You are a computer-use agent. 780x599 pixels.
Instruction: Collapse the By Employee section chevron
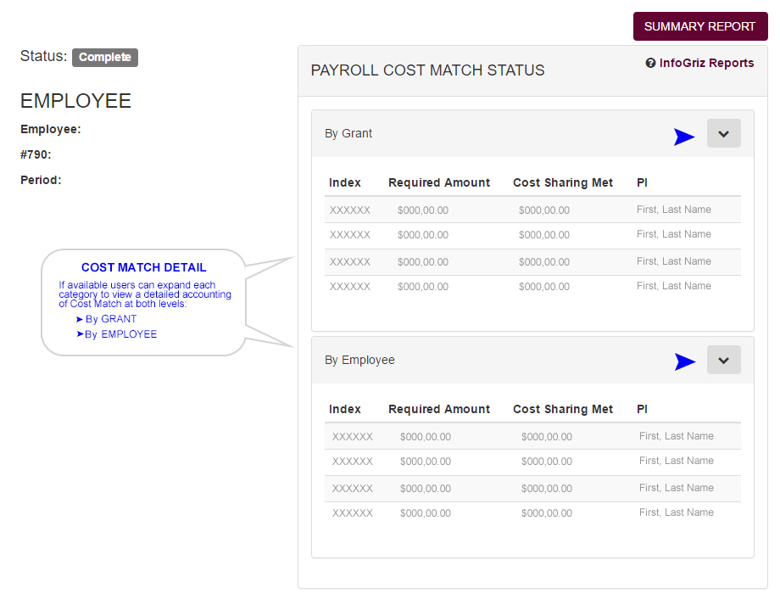[723, 360]
